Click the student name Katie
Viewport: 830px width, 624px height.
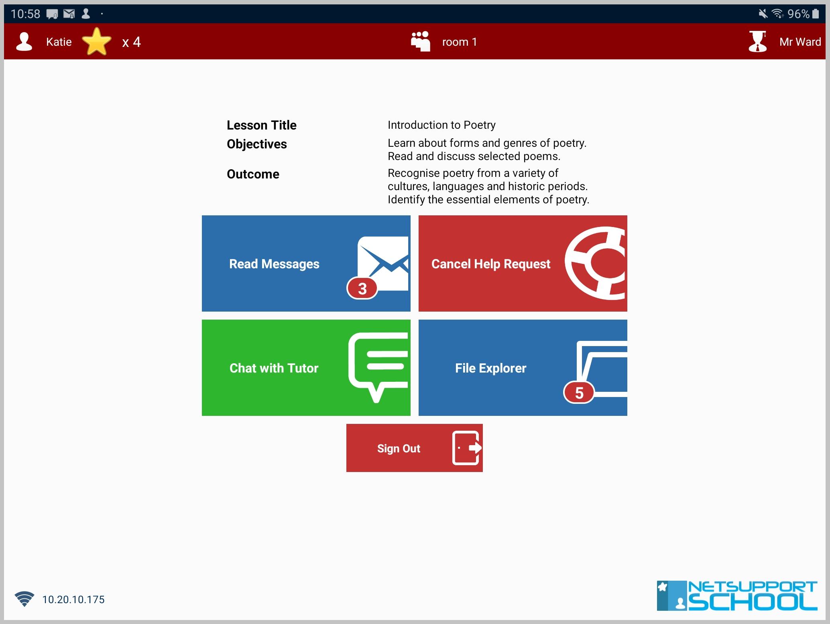(59, 42)
